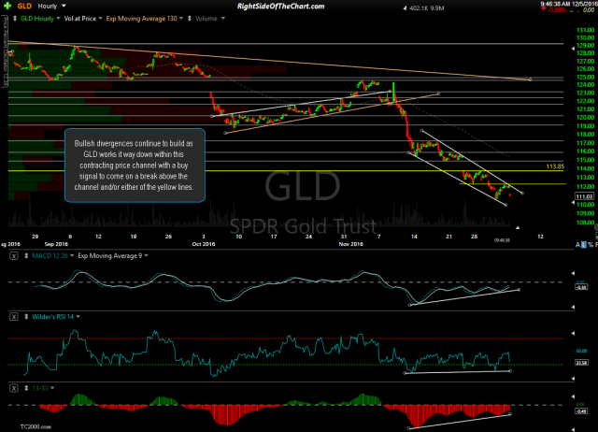
Task: Open the Vol at Price dropdown
Action: click(100, 19)
